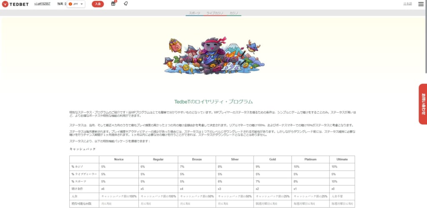The width and height of the screenshot is (427, 208).
Task: Click the Silver column header
Action: tap(235, 159)
